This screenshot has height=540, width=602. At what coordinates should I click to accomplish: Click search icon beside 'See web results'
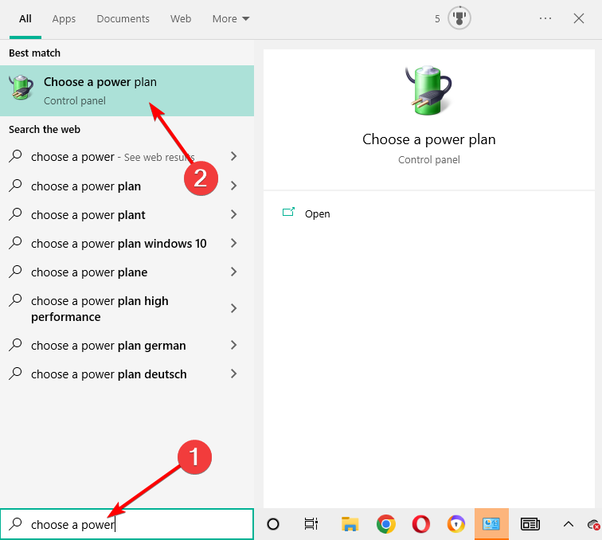tap(15, 156)
